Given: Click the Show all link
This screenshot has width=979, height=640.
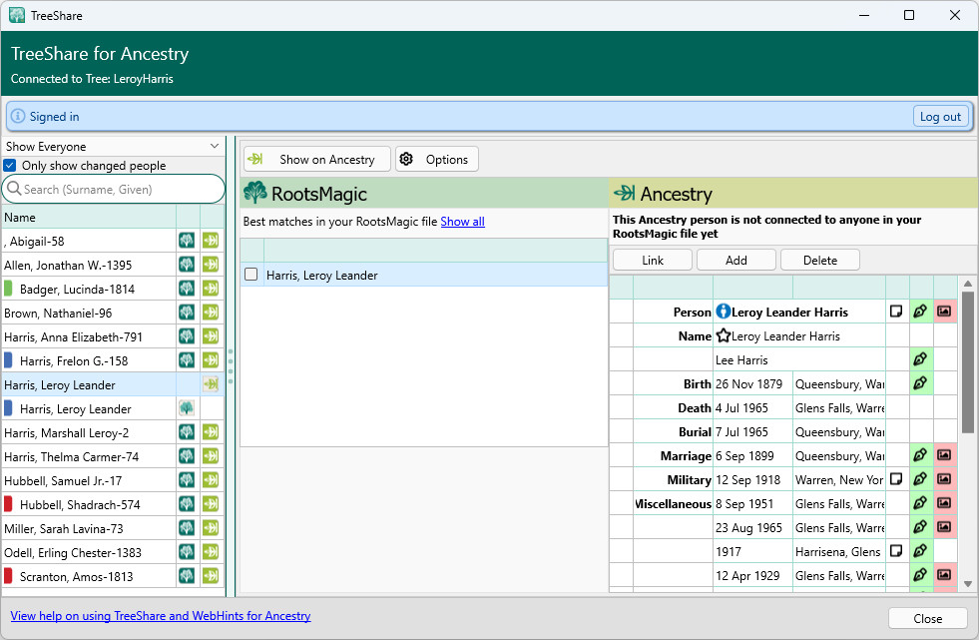Looking at the screenshot, I should tap(463, 222).
